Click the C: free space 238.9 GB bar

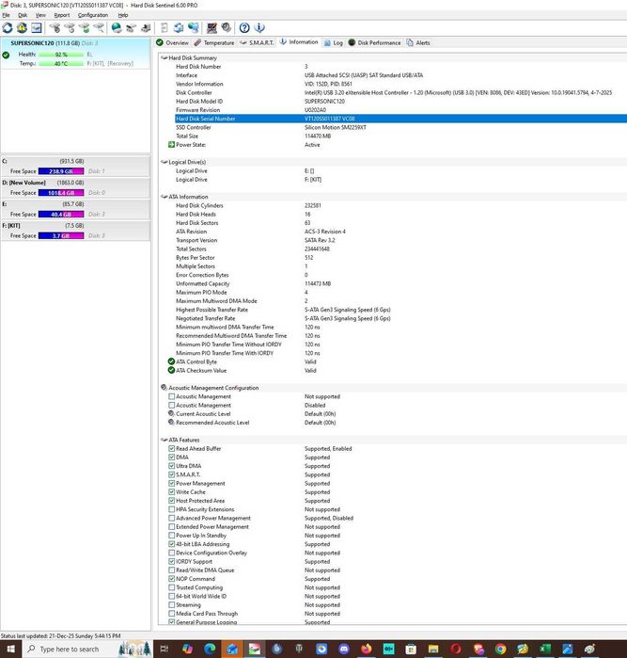pyautogui.click(x=61, y=171)
